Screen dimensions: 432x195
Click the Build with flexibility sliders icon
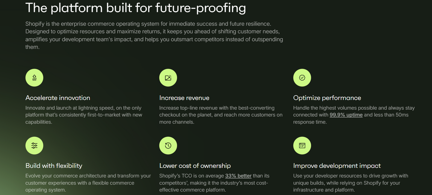[34, 146]
